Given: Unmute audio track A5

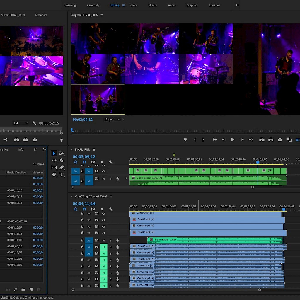Looking at the screenshot, I should (103, 266).
